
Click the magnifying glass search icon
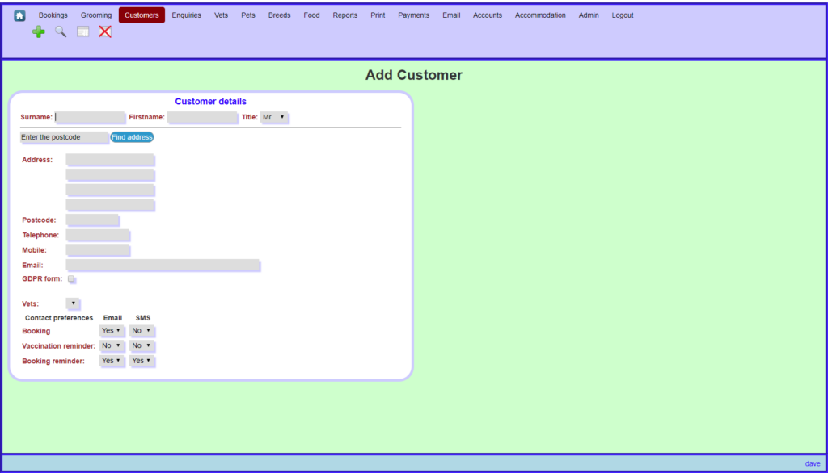click(x=61, y=31)
